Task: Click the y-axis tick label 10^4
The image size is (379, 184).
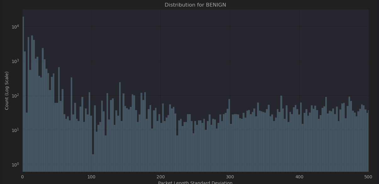Action: click(x=15, y=27)
